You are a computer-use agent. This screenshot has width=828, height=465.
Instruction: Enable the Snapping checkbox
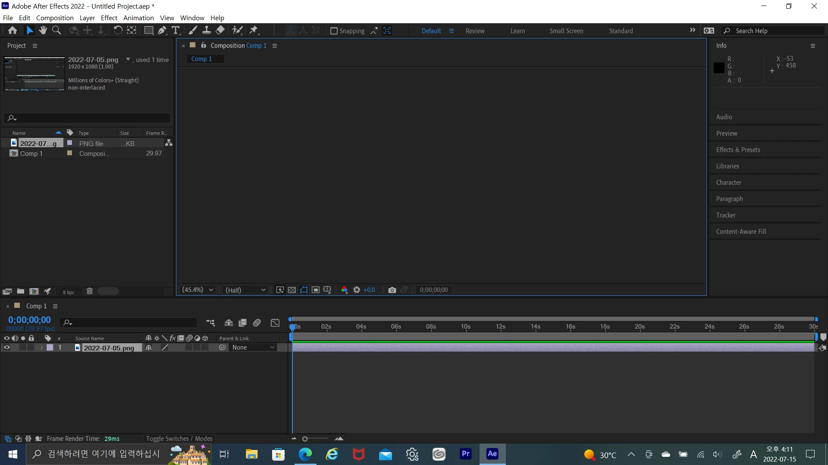(x=334, y=31)
